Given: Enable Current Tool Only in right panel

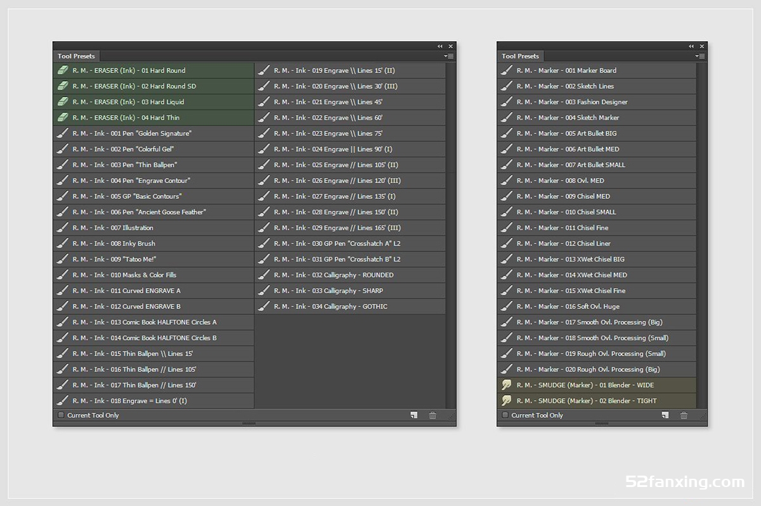Looking at the screenshot, I should point(505,415).
